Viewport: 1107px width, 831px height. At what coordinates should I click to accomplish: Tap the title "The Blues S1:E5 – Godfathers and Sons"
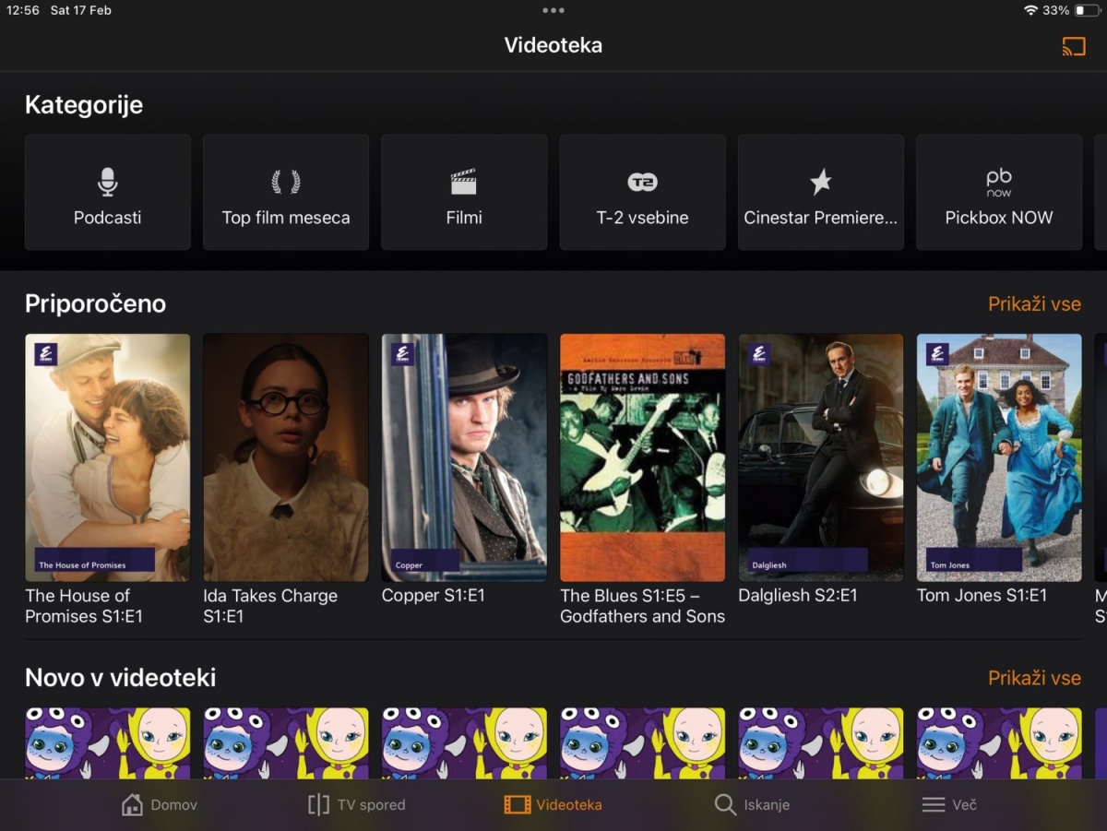click(x=642, y=606)
